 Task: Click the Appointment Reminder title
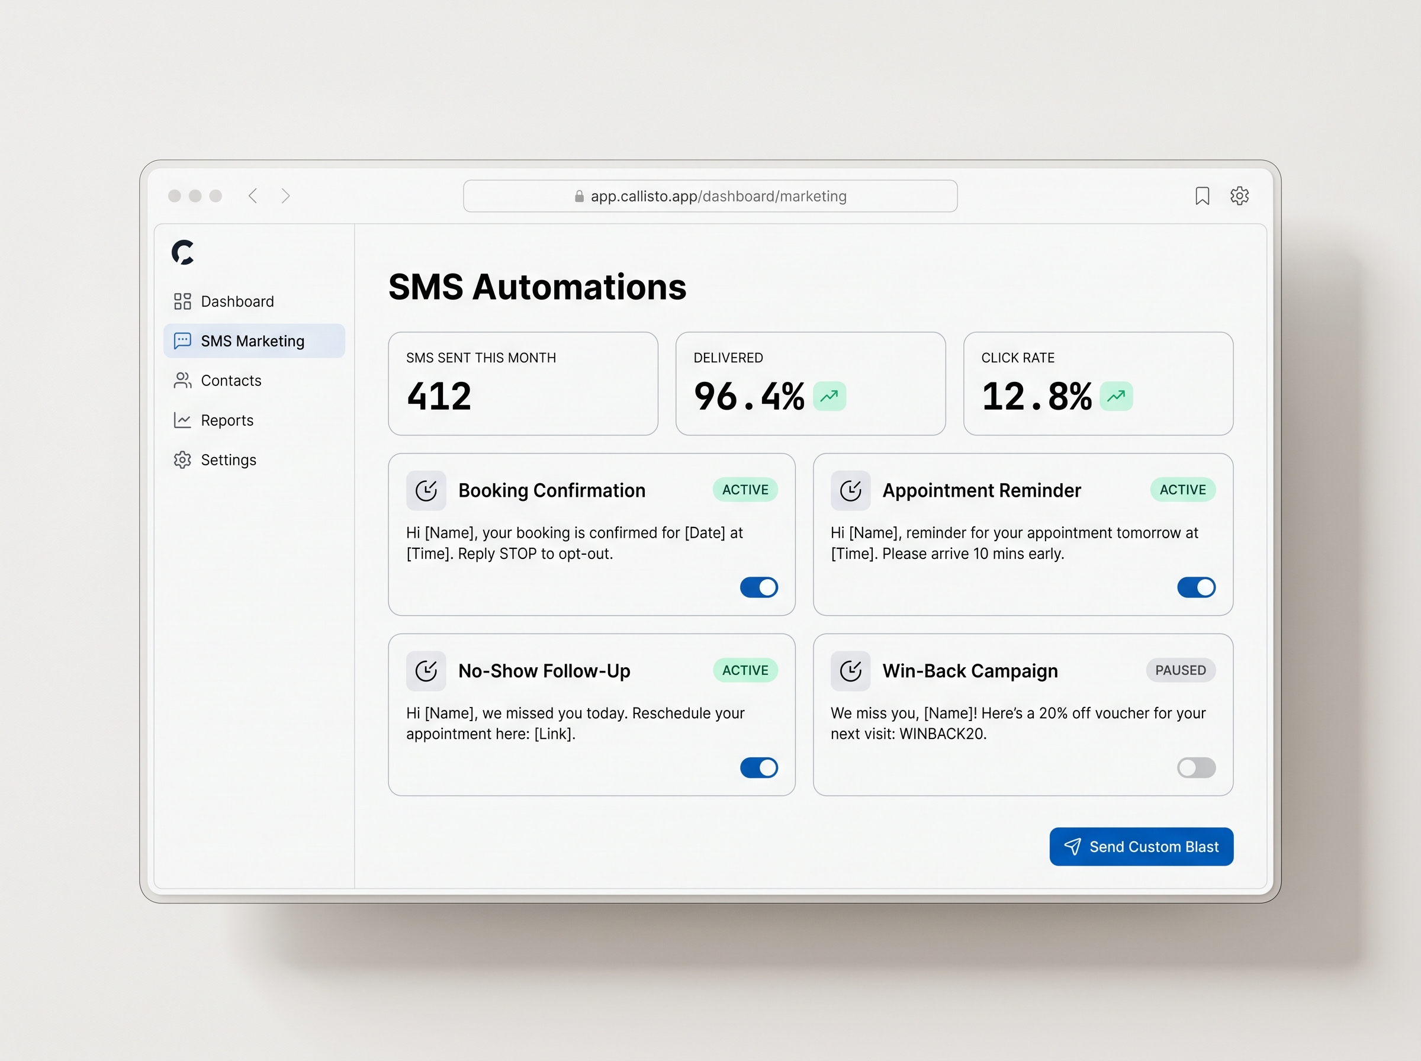coord(981,490)
